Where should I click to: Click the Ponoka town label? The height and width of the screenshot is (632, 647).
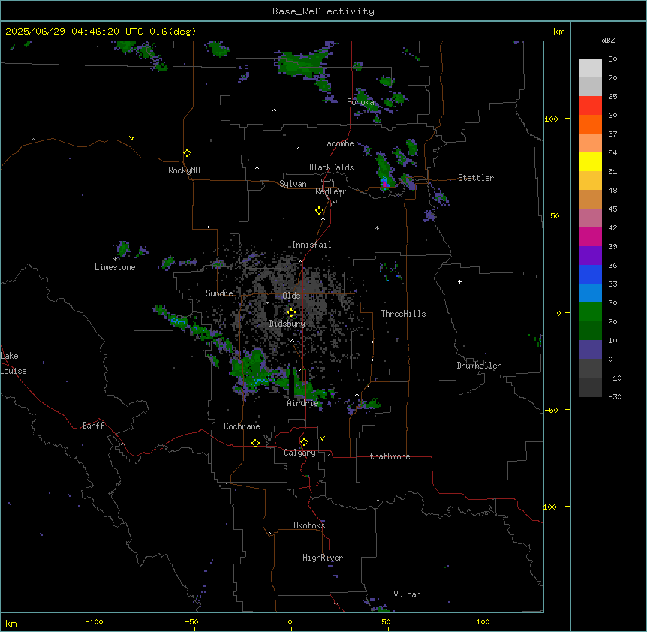tap(360, 102)
